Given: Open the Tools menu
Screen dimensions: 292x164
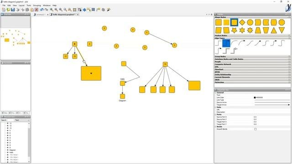Looking at the screenshot, I should 29,5.
